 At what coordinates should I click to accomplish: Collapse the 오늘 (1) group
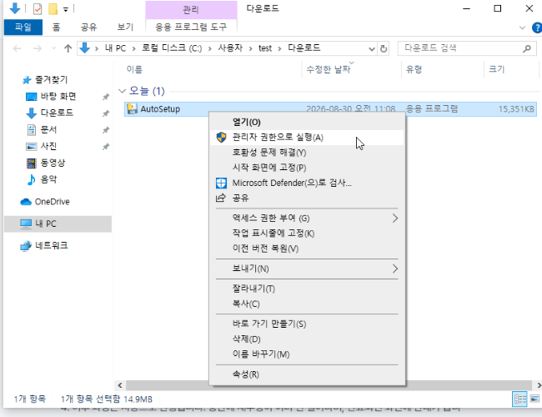pyautogui.click(x=122, y=91)
